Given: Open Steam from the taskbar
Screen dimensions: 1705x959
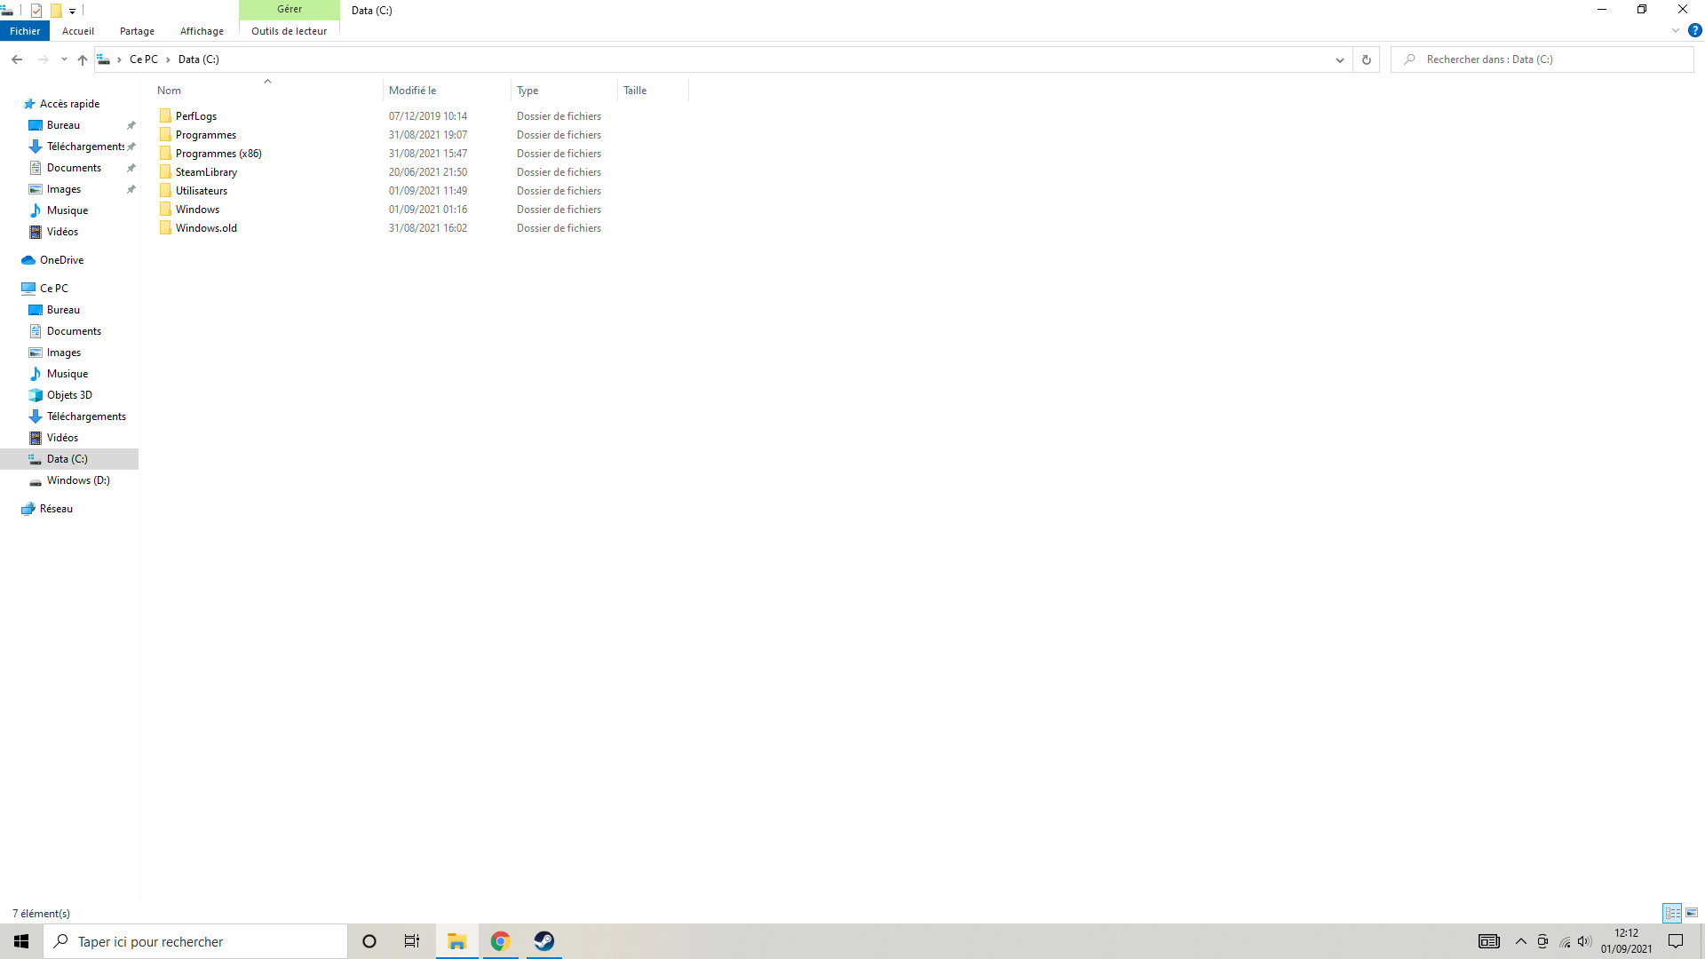Looking at the screenshot, I should 543,941.
